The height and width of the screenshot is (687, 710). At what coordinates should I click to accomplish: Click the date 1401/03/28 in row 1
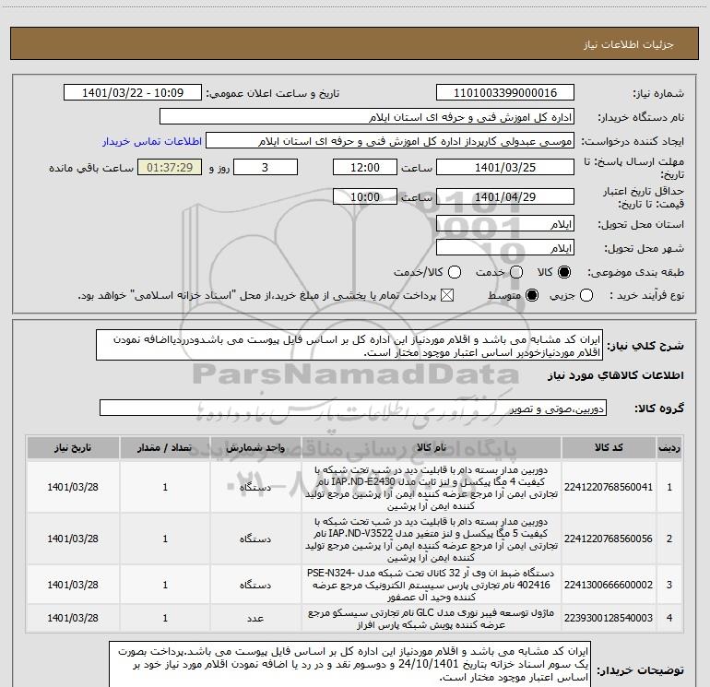click(x=73, y=487)
